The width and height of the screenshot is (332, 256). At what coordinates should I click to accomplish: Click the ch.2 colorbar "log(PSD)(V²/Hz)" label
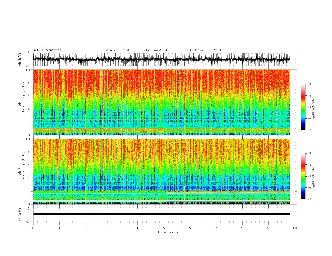click(x=314, y=178)
